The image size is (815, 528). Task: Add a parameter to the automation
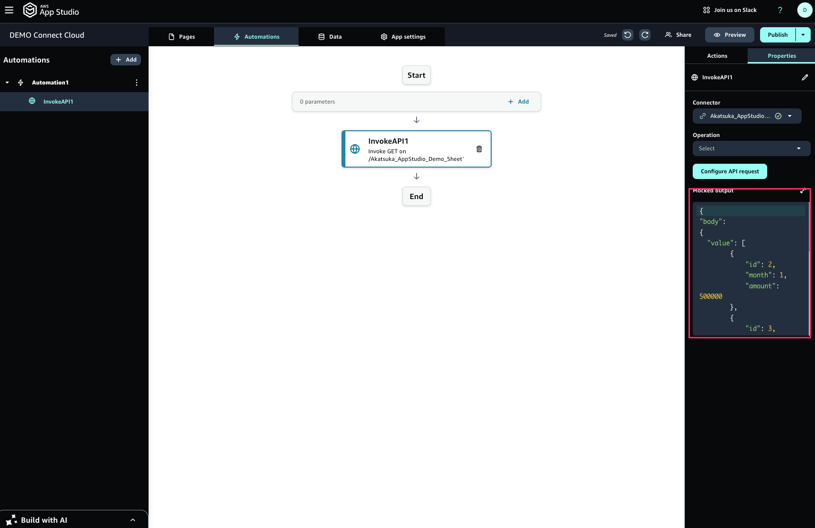click(518, 102)
